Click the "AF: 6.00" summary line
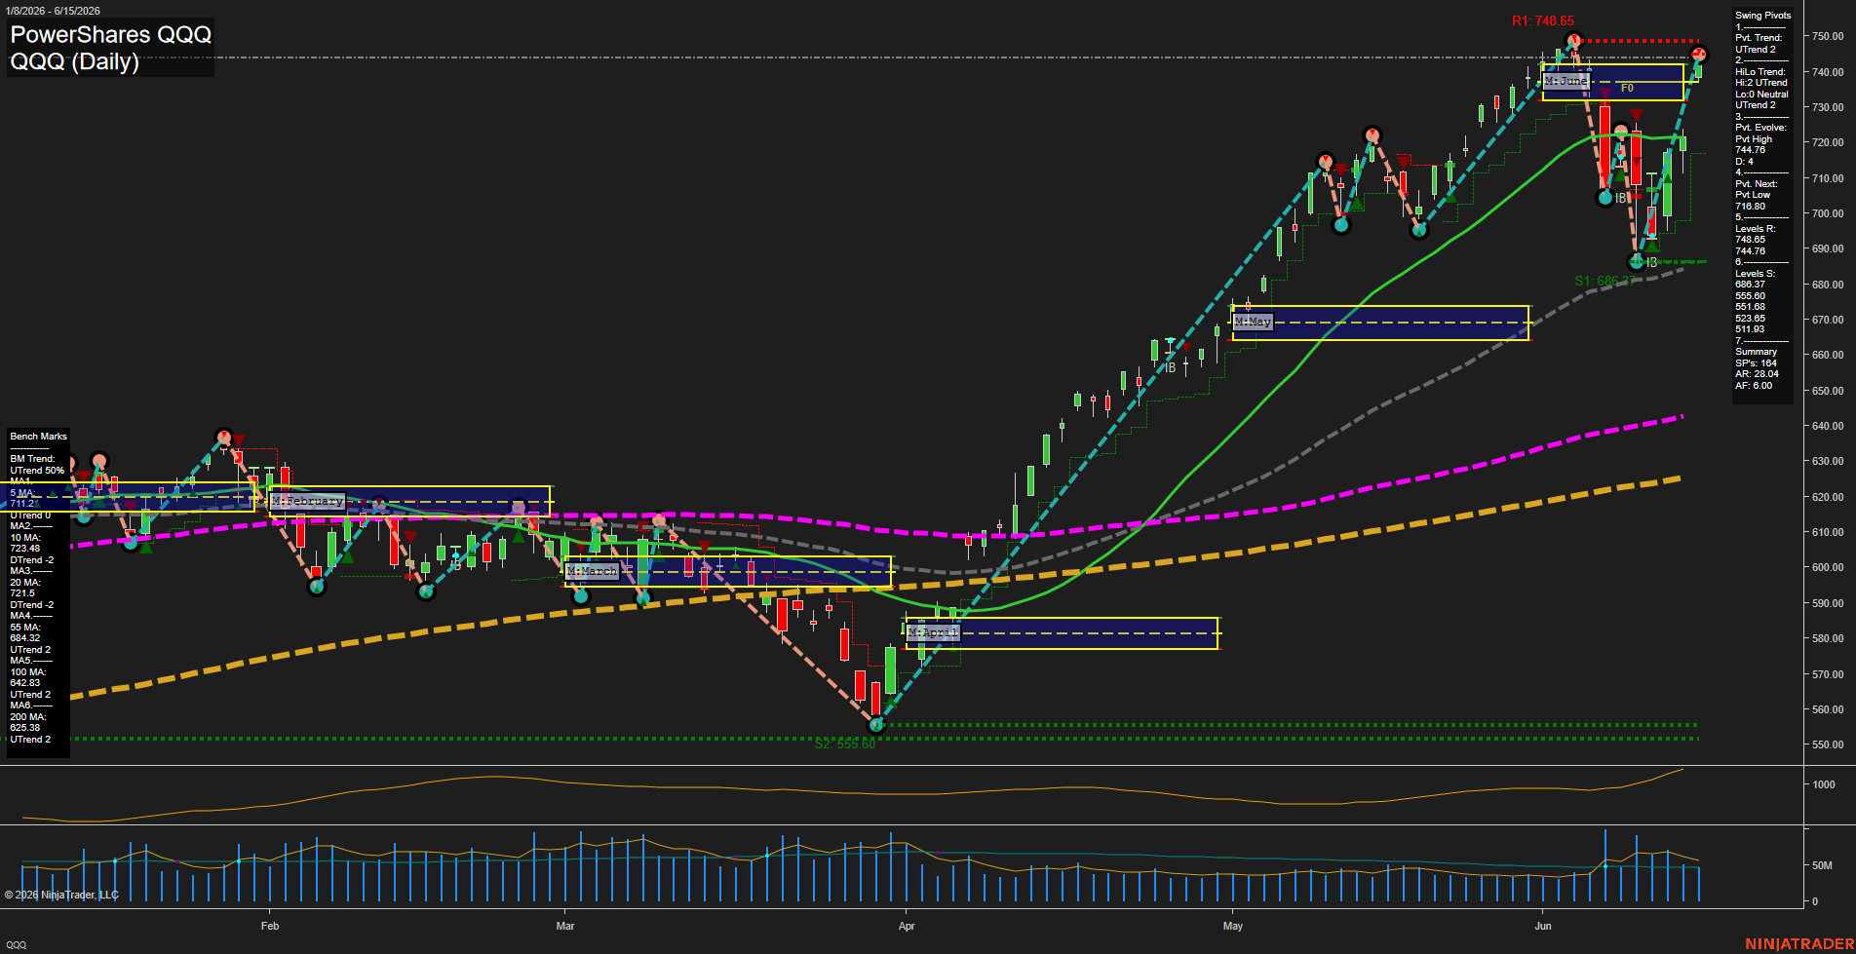 coord(1755,386)
